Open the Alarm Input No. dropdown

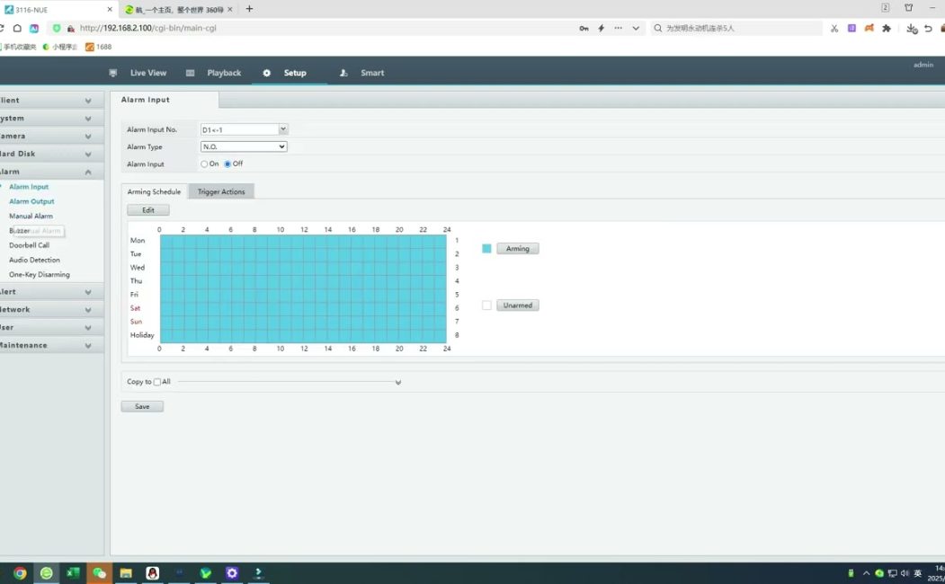[283, 129]
